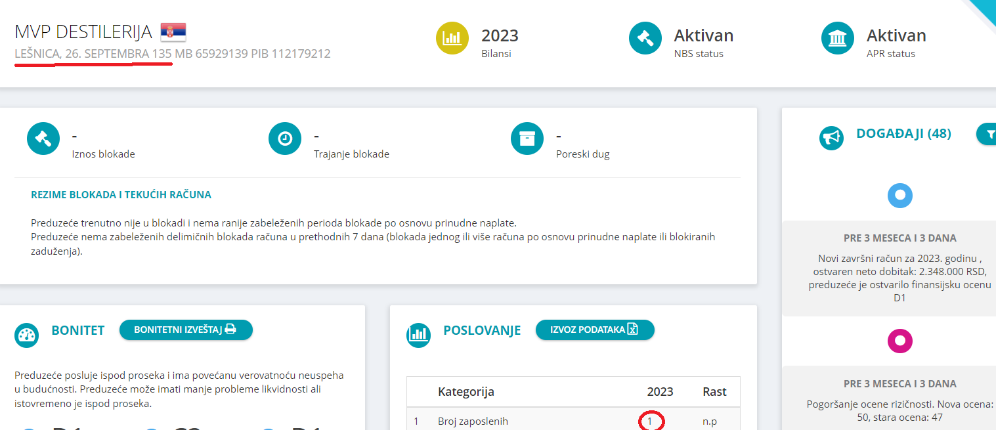Click the Kategorija column header
Viewport: 996px width, 430px height.
tap(466, 392)
